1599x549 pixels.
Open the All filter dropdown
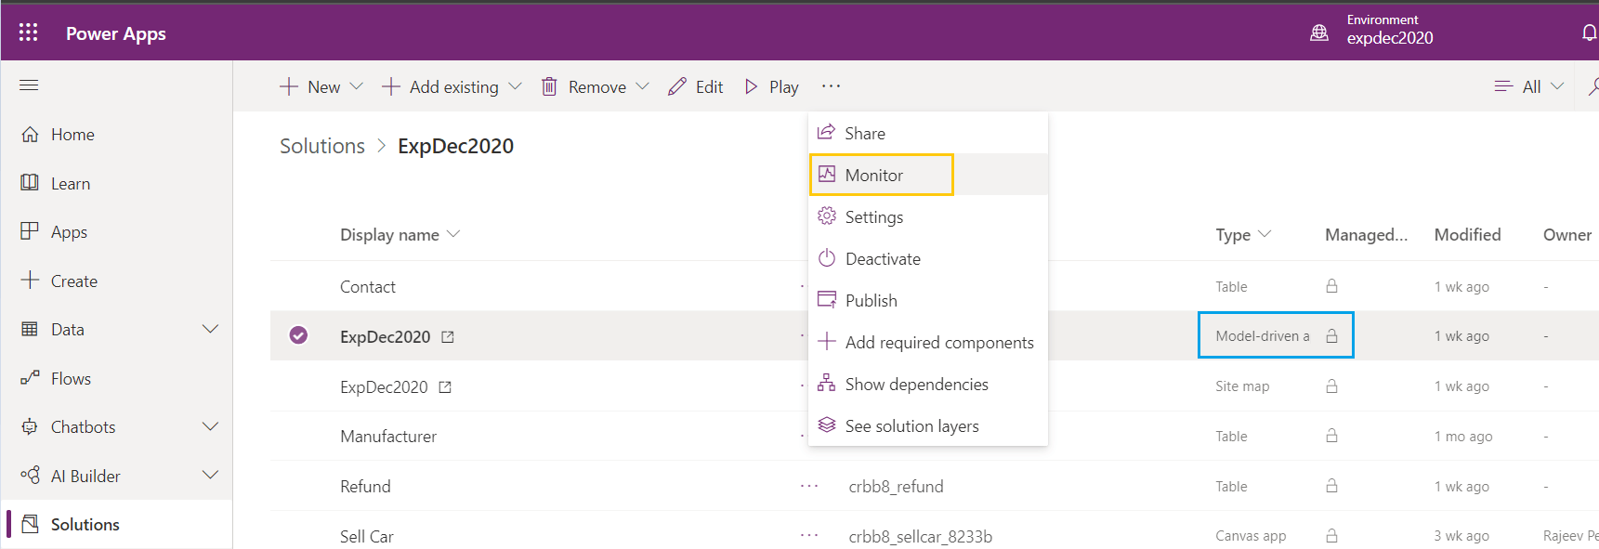1528,86
